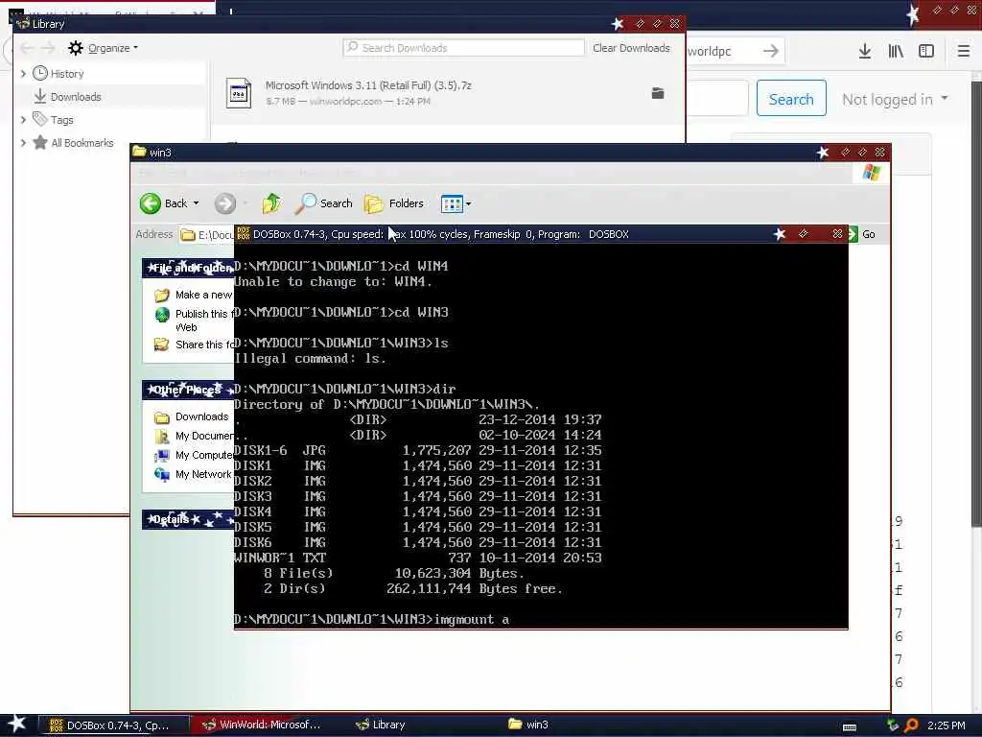Click the Up folder icon in win3
982x737 pixels.
click(271, 203)
